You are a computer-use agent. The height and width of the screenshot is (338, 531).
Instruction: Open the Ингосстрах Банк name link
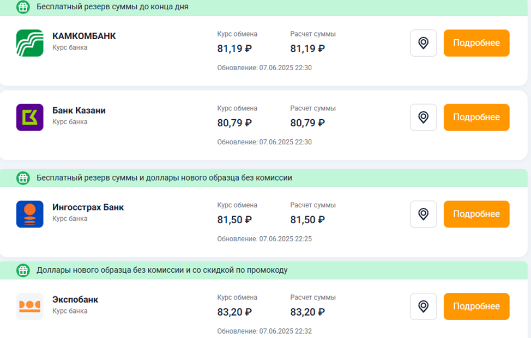[88, 207]
